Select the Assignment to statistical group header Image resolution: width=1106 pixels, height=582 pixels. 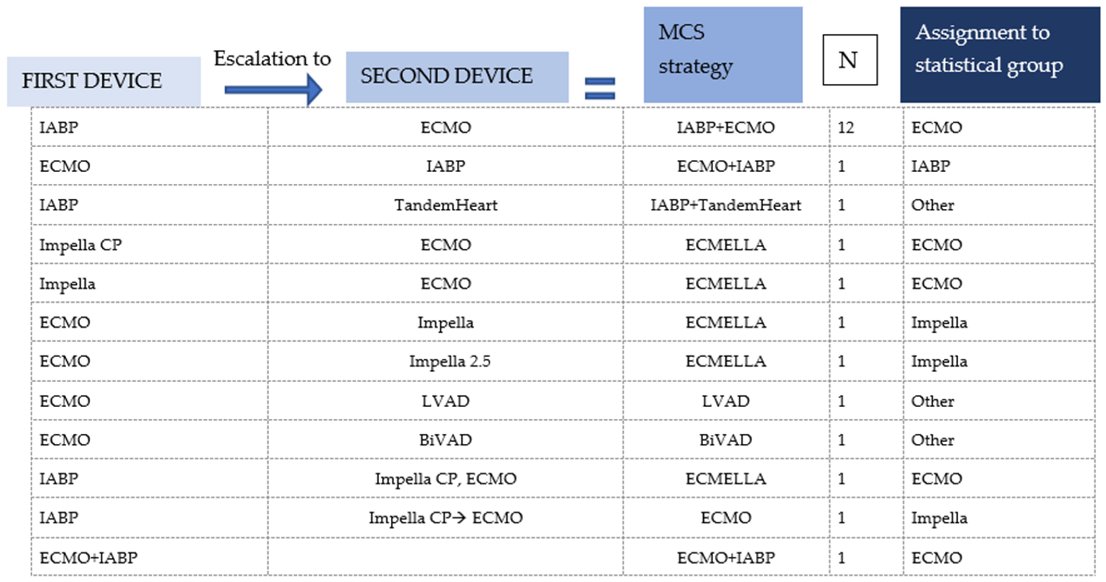click(x=1000, y=54)
